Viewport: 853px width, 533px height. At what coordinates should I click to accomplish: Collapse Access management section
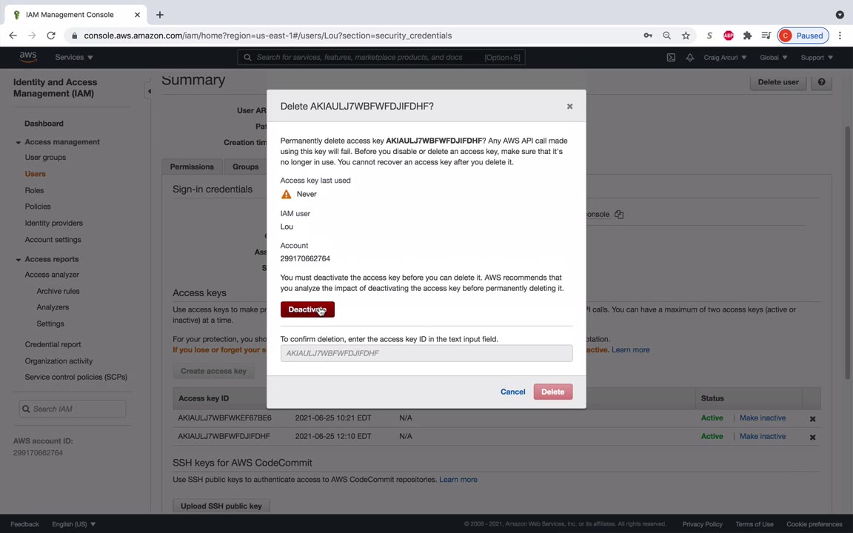click(18, 142)
